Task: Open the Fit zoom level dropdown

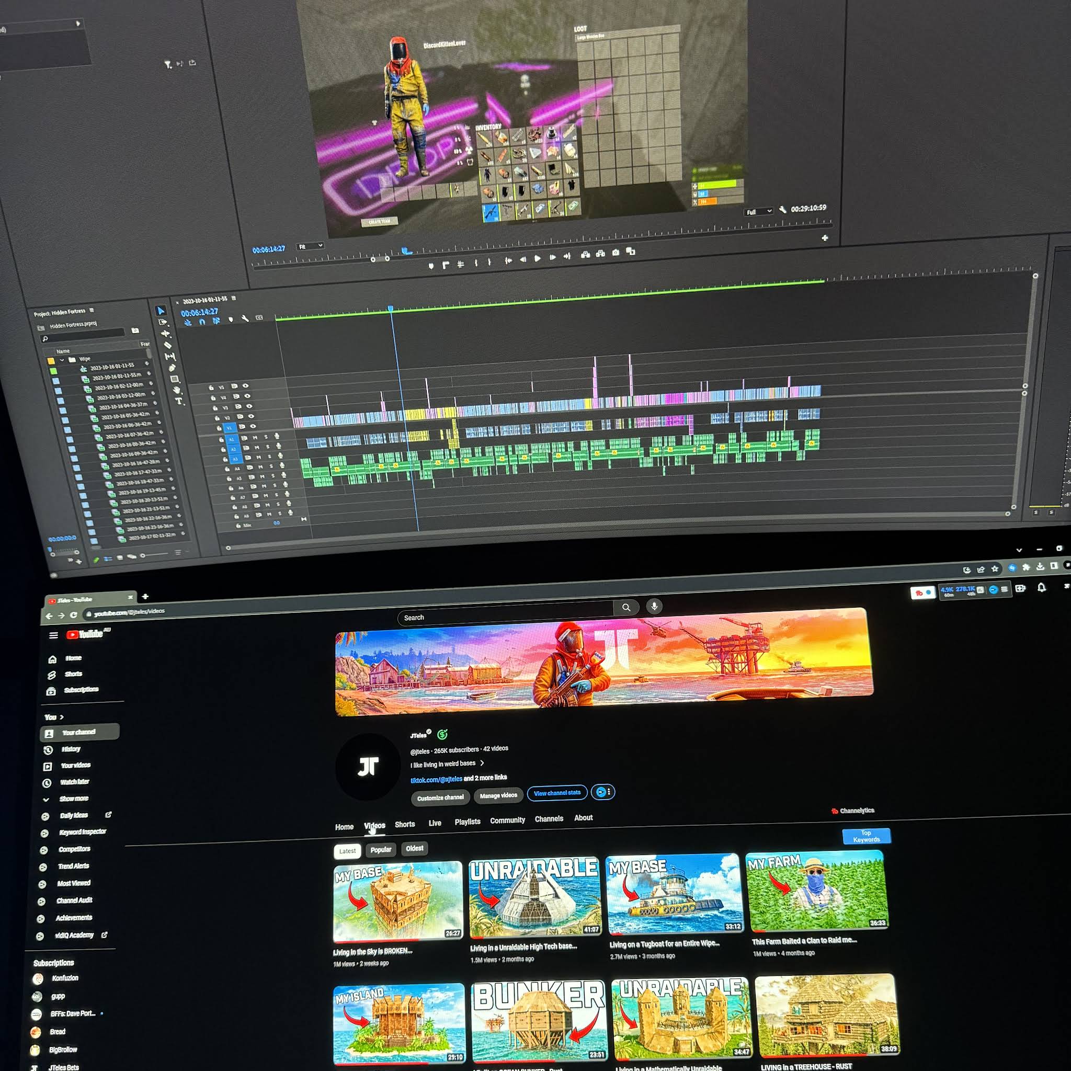Action: pyautogui.click(x=310, y=246)
